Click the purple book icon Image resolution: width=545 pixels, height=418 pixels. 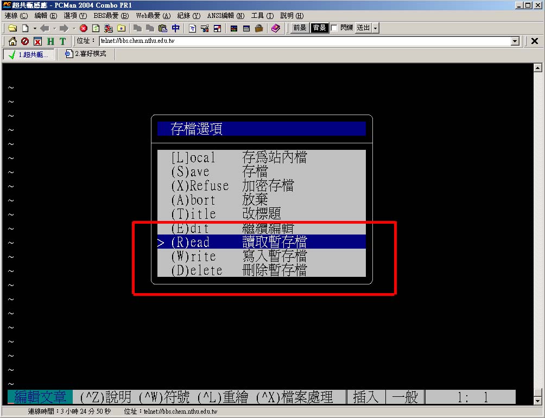[x=276, y=28]
